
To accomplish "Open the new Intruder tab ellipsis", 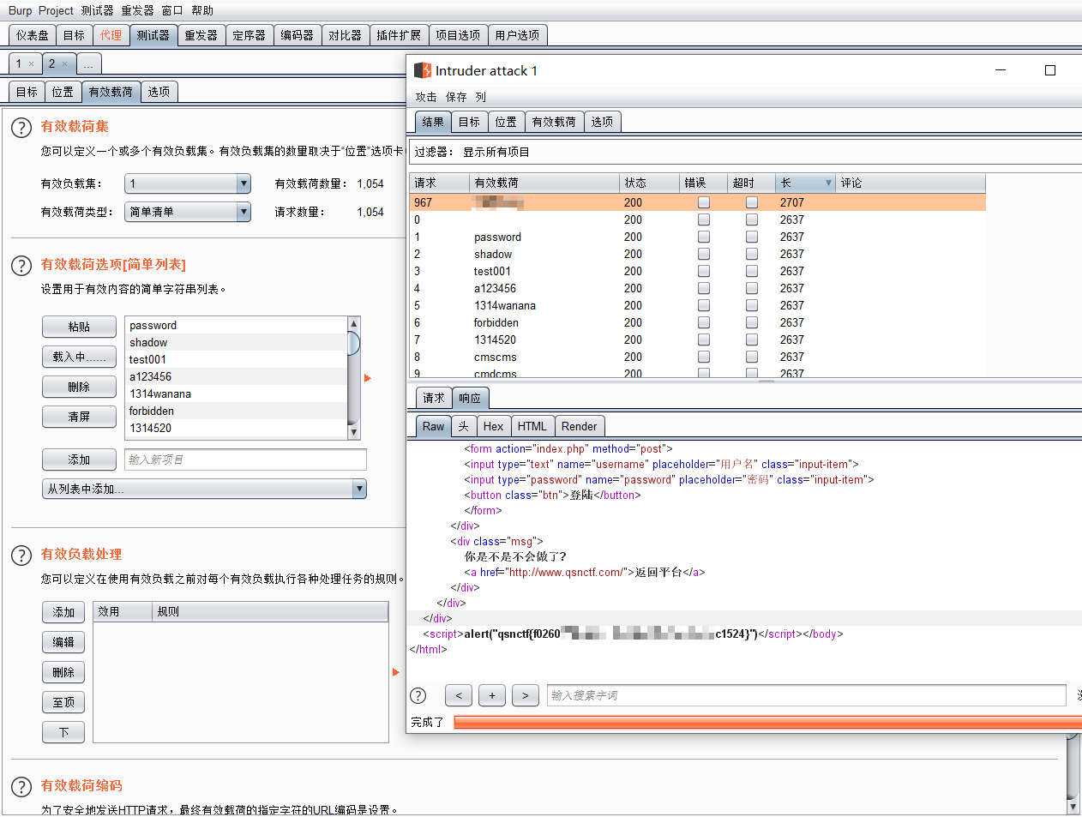I will (x=88, y=63).
